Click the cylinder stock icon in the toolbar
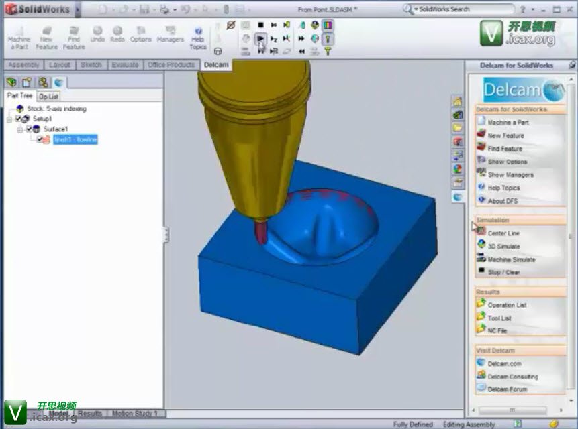This screenshot has height=429, width=578. 218,51
